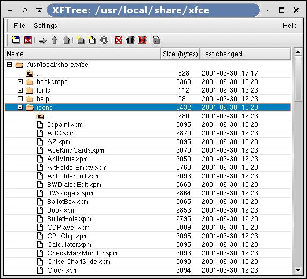
Task: Open the File menu
Action: click(19, 26)
